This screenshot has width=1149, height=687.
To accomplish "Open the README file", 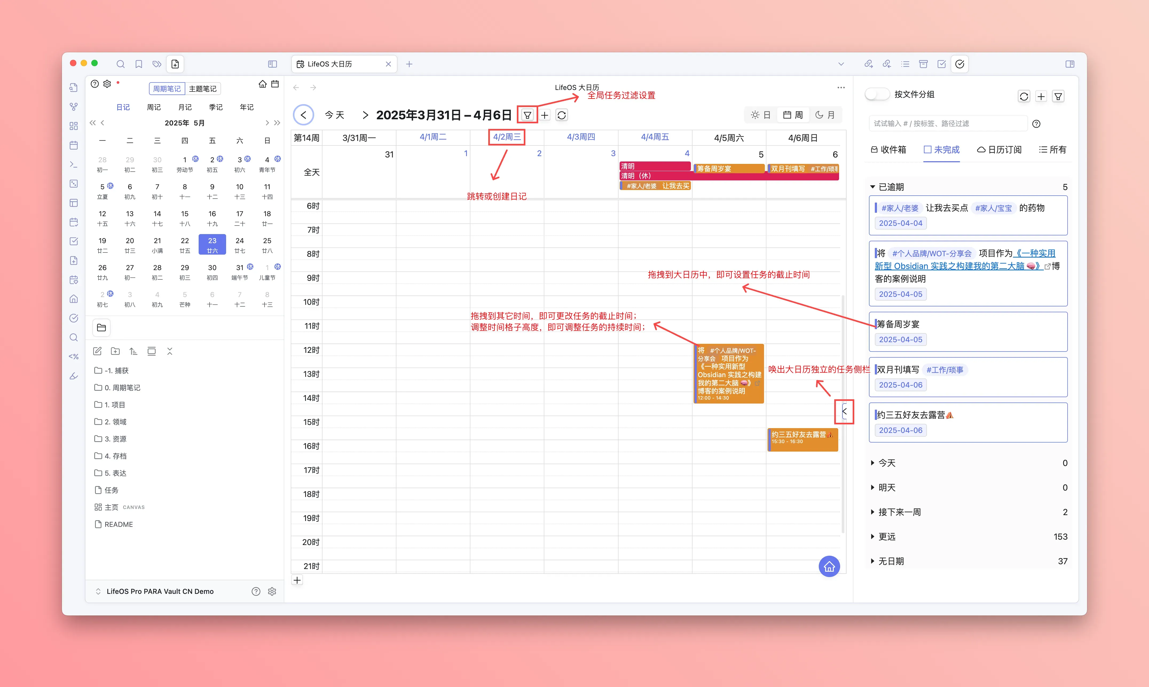I will pos(114,524).
